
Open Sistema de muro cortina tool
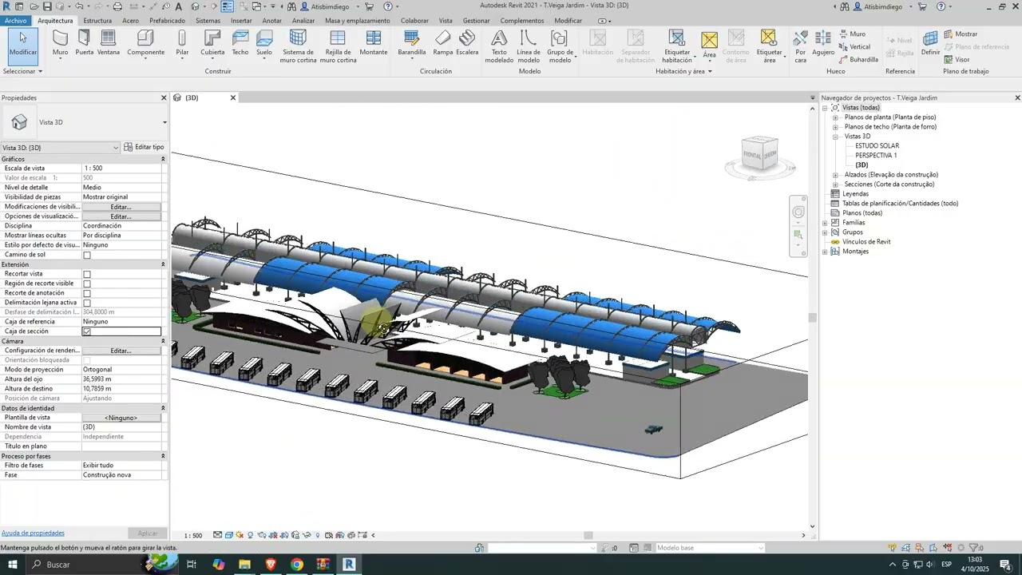click(x=298, y=46)
